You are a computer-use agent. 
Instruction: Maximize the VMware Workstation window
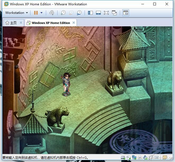click(155, 4)
